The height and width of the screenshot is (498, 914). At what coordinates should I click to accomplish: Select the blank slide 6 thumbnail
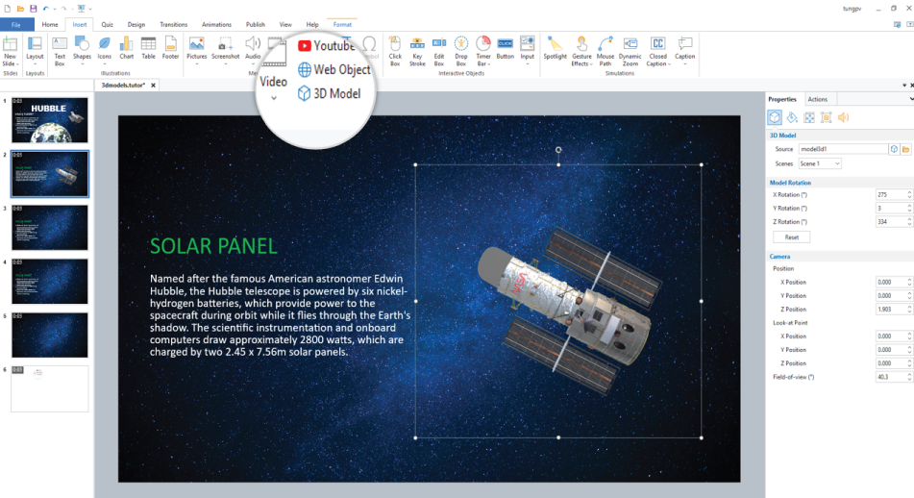tap(50, 389)
